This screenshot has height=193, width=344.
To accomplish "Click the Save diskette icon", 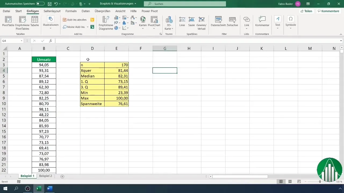I will [49, 4].
